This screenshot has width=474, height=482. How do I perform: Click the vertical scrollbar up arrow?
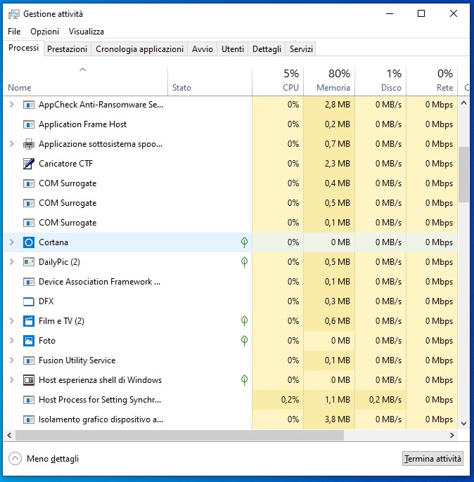click(463, 103)
